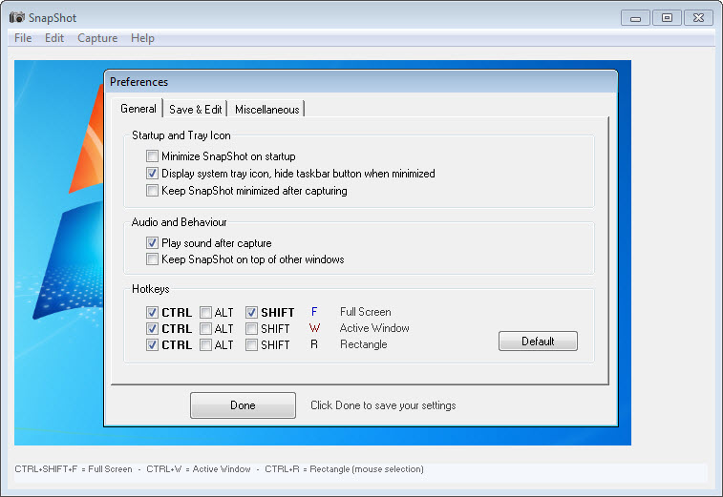
Task: Switch to the General tab
Action: [x=138, y=109]
